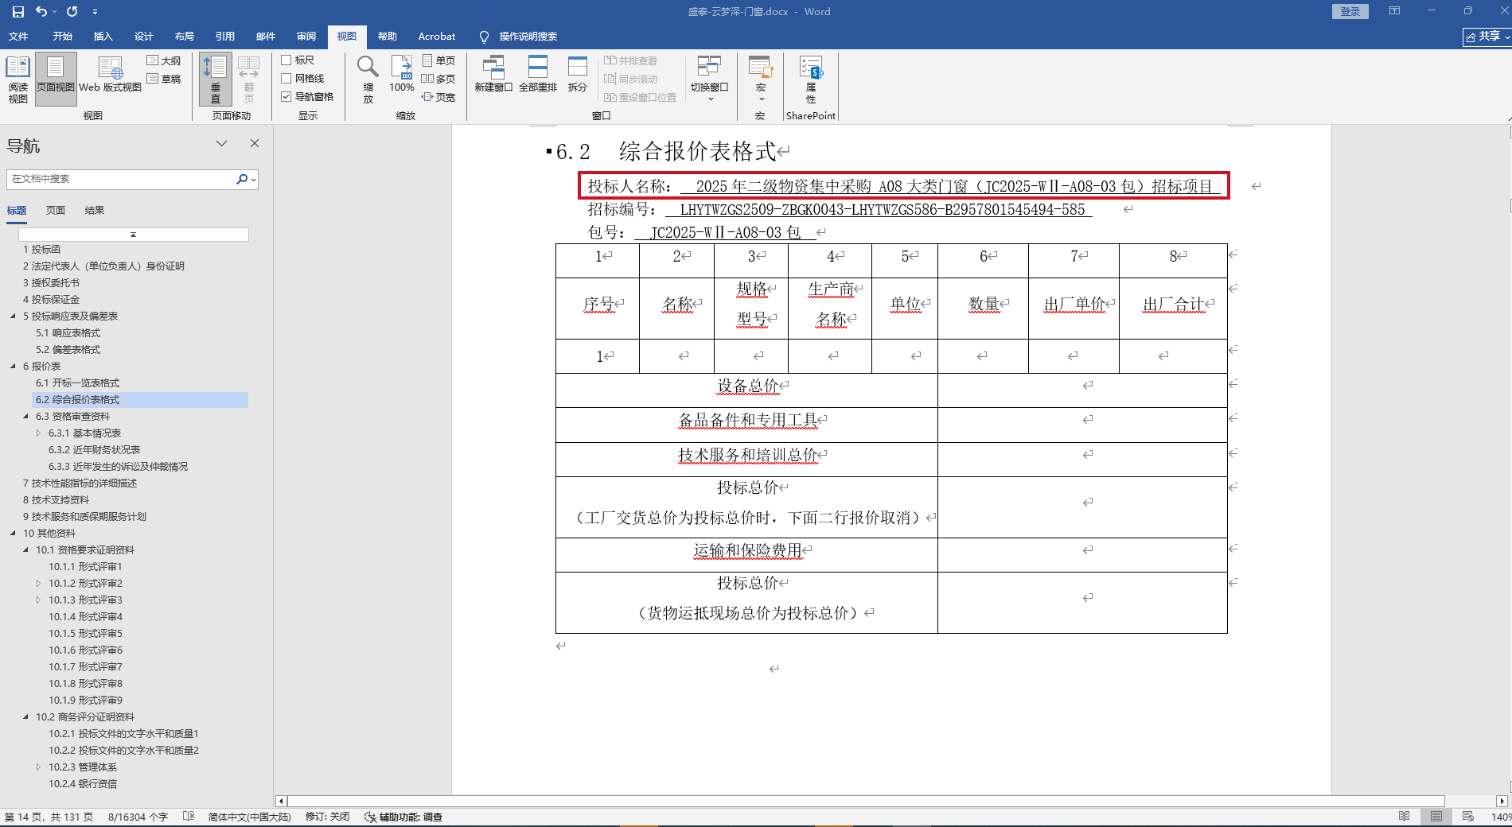
Task: Click the Web layout icon in status bar
Action: point(1468,817)
